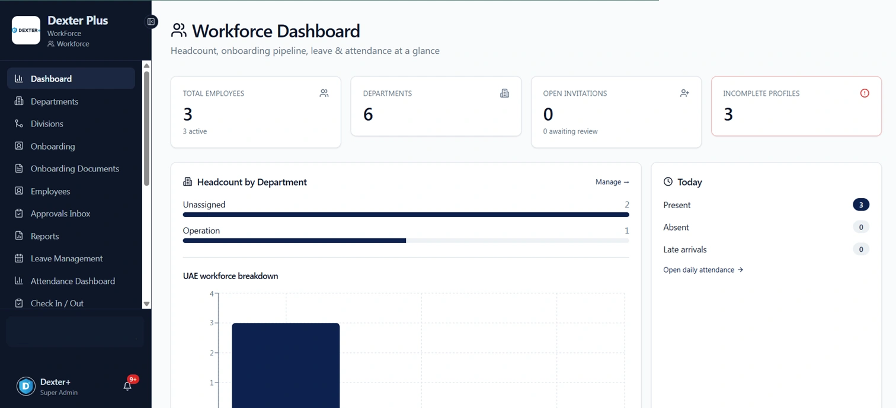The image size is (896, 408).
Task: Click the Dexter Plus logo image
Action: 26,30
